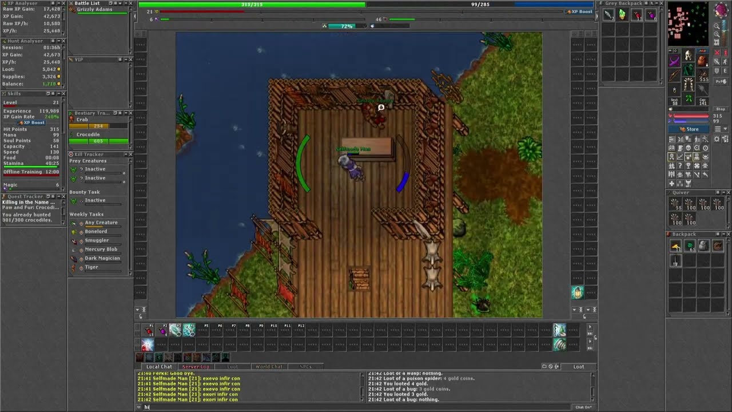This screenshot has height=412, width=732.
Task: Open the Store button
Action: point(689,129)
